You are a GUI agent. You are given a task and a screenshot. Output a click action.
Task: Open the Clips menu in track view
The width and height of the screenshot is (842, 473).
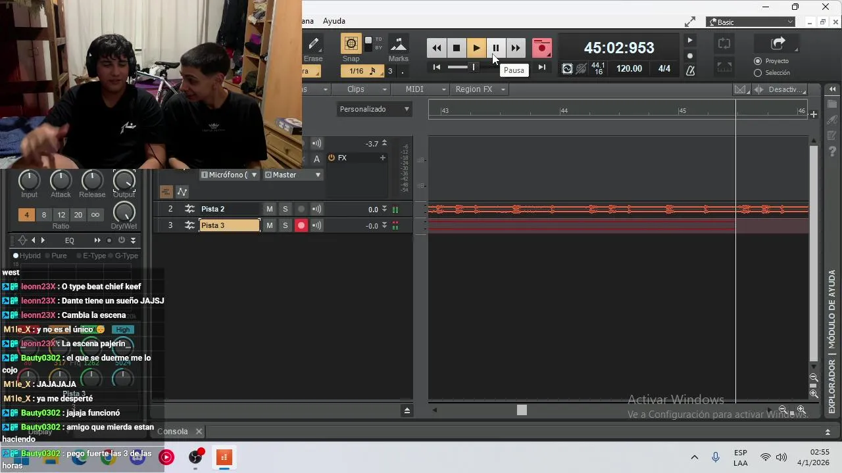click(x=360, y=89)
